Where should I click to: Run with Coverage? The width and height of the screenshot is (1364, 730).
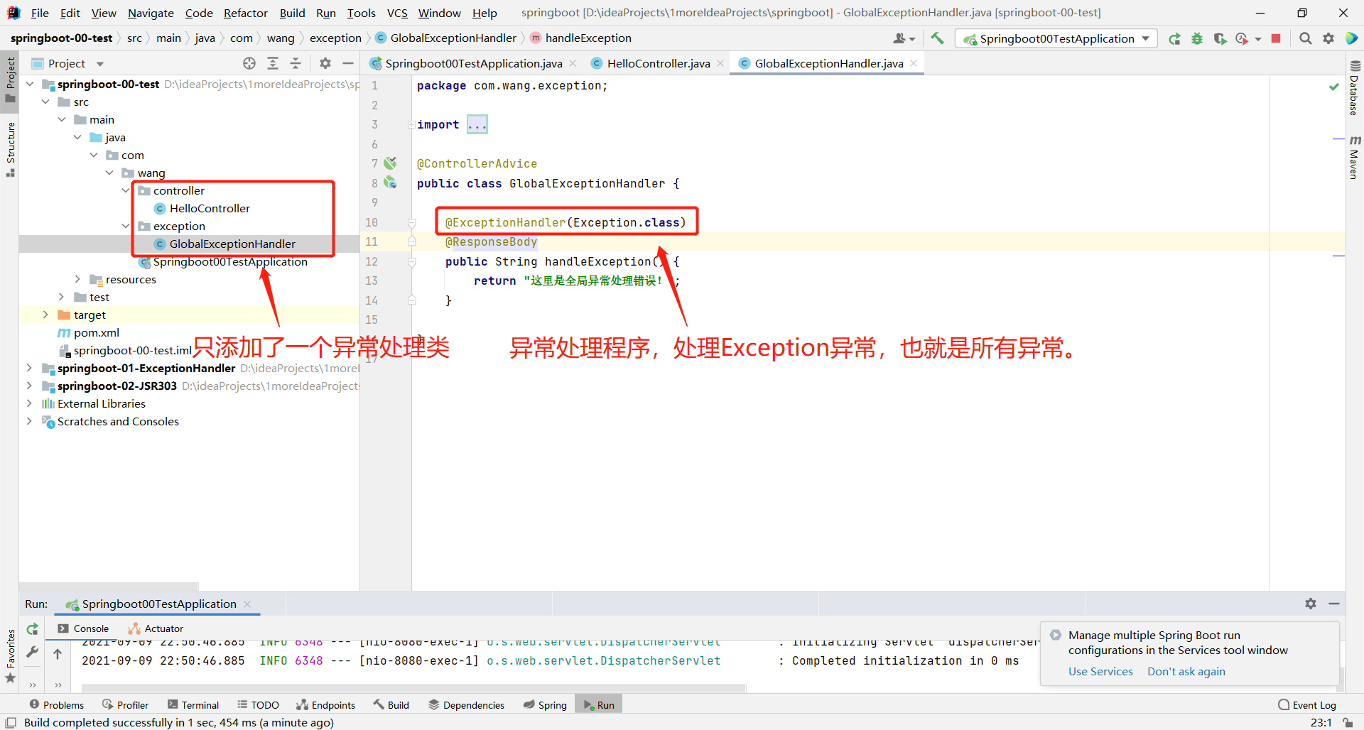pyautogui.click(x=1221, y=38)
